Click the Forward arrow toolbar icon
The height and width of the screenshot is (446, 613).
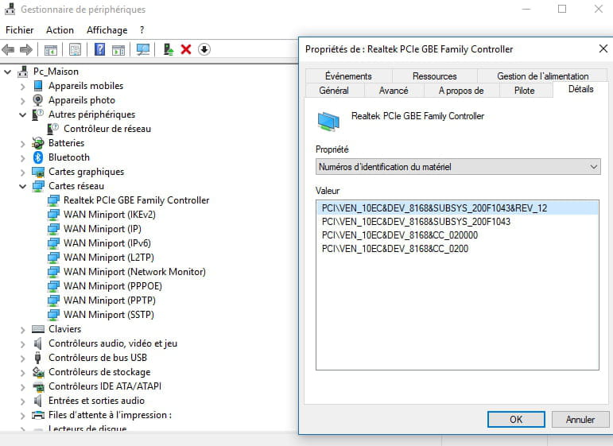(26, 49)
